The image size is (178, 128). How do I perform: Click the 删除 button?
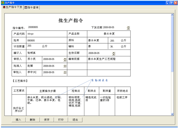(x=33, y=120)
